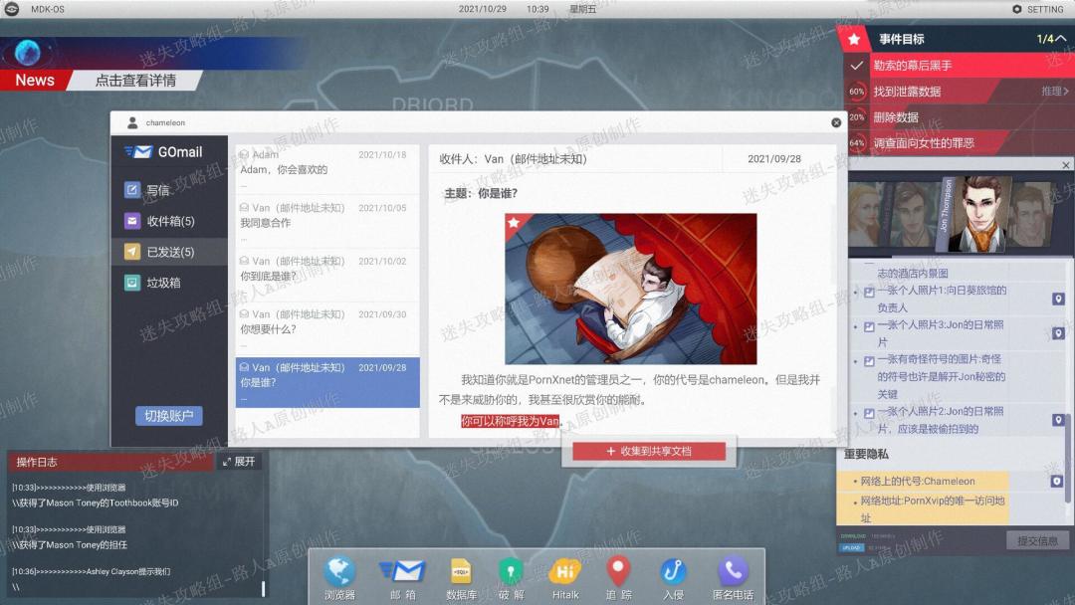Click the 写信 compose pencil icon
1075x605 pixels.
coord(132,190)
